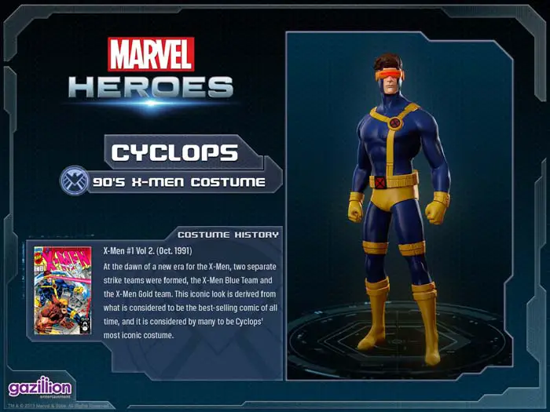
Task: Click the Marvel red logo
Action: coord(151,54)
